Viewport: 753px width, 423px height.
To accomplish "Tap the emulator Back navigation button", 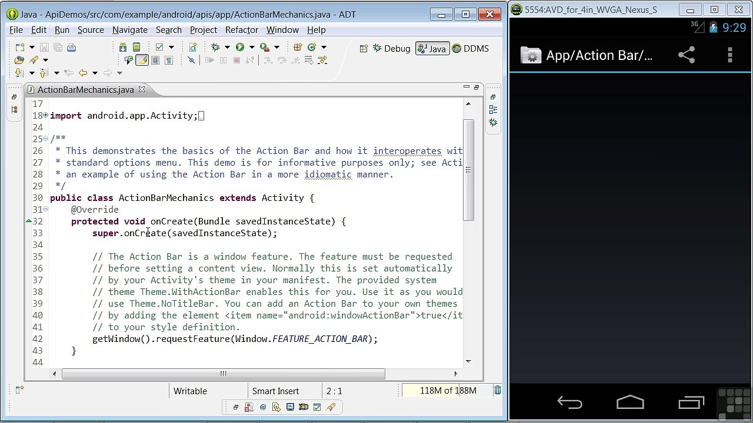I will coord(569,403).
